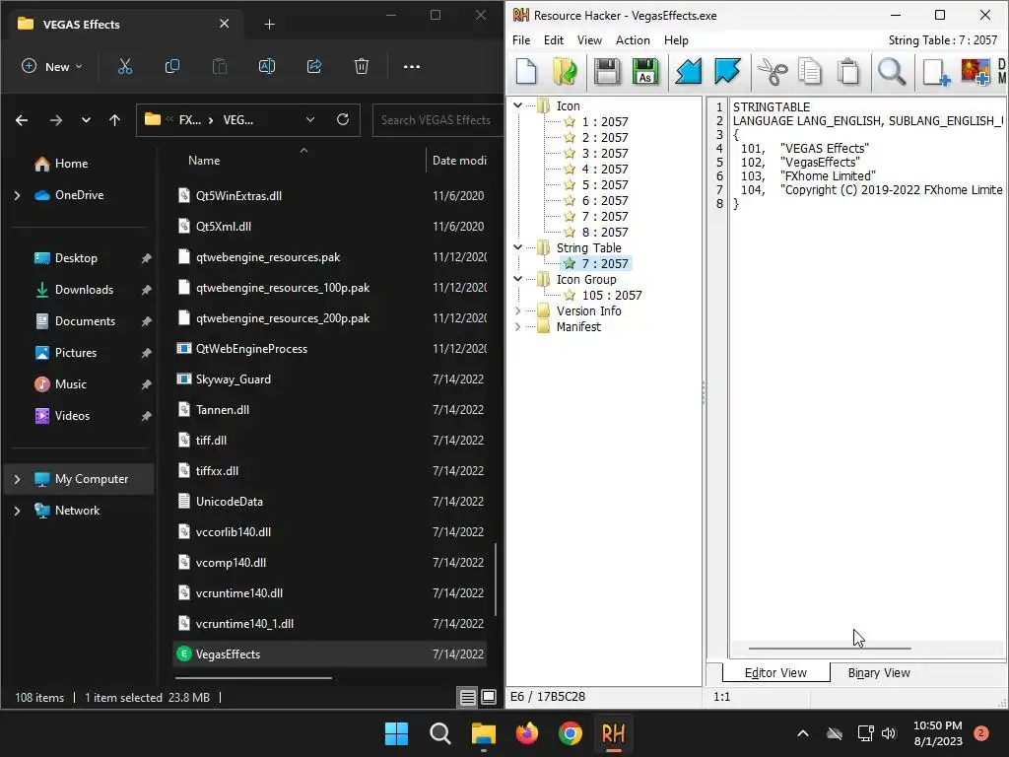Image resolution: width=1009 pixels, height=757 pixels.
Task: Click the Search VEGAS Effects field
Action: click(x=437, y=119)
